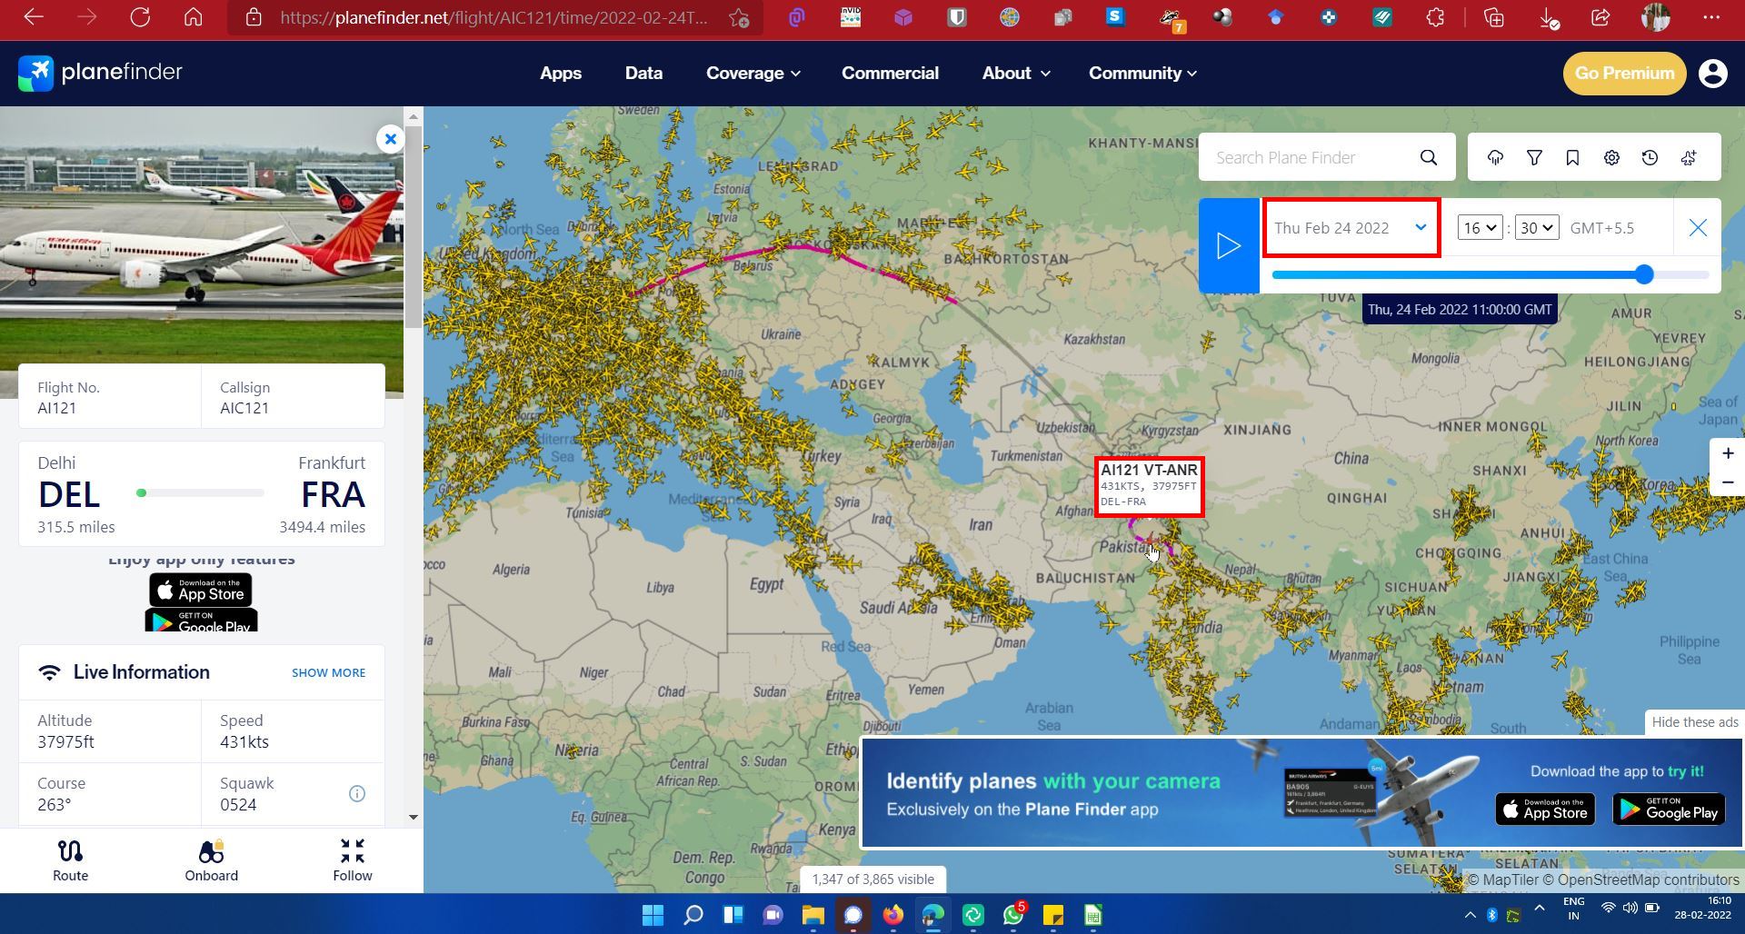Image resolution: width=1745 pixels, height=934 pixels.
Task: Open the date dropdown Thu Feb 24 2022
Action: point(1351,228)
